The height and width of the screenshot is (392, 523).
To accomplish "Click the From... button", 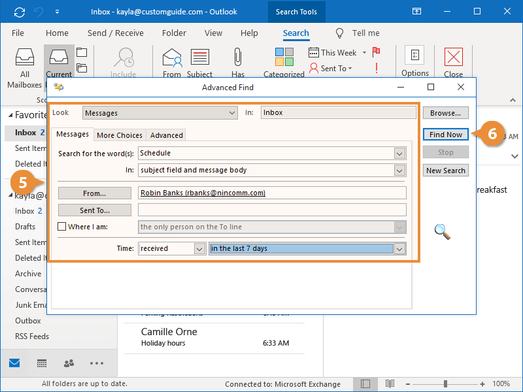I will 95,193.
